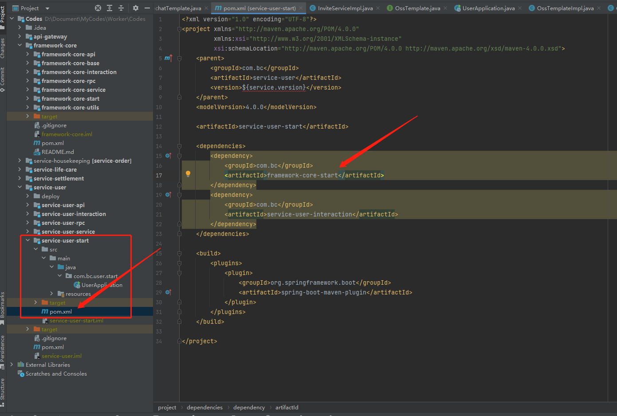
Task: Expand the .idea folder
Action: (x=20, y=27)
